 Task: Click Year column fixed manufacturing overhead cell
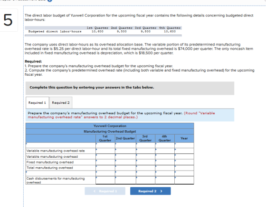point(184,162)
